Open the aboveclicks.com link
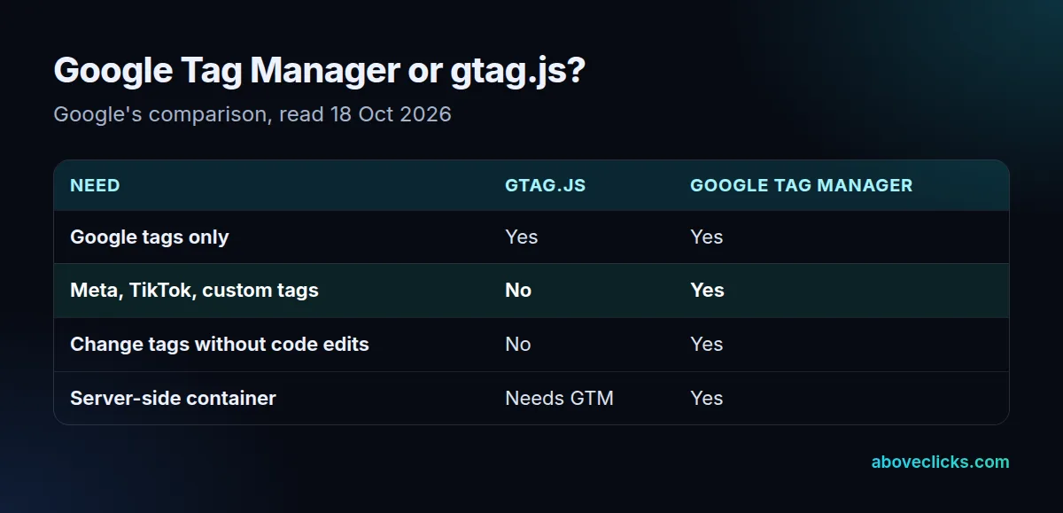This screenshot has height=513, width=1063. click(940, 462)
